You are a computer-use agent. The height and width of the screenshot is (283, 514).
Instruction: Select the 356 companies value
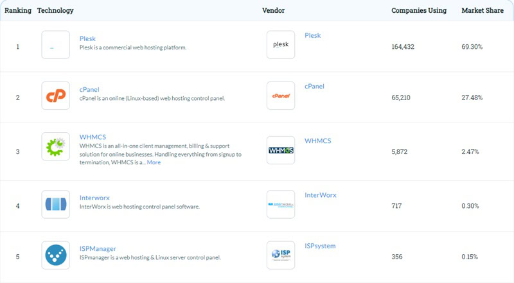(397, 257)
